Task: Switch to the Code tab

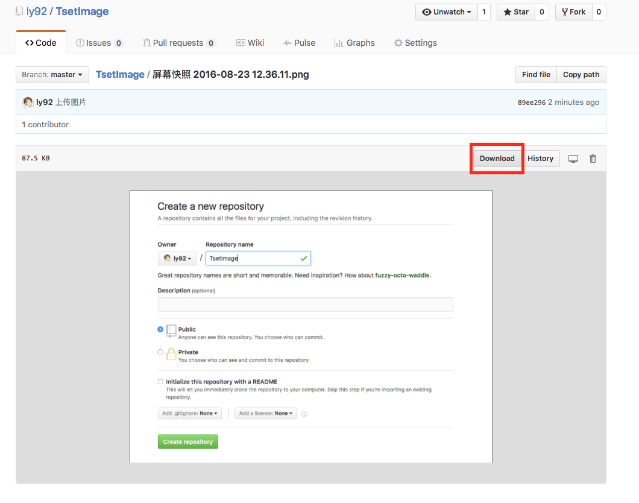Action: pyautogui.click(x=41, y=43)
